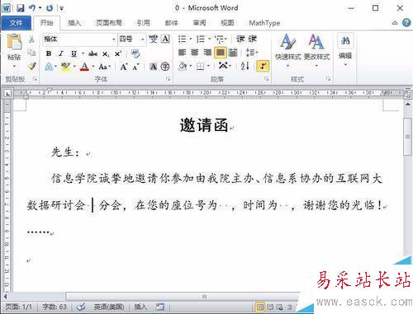
Task: Switch to the Review tab
Action: 199,23
